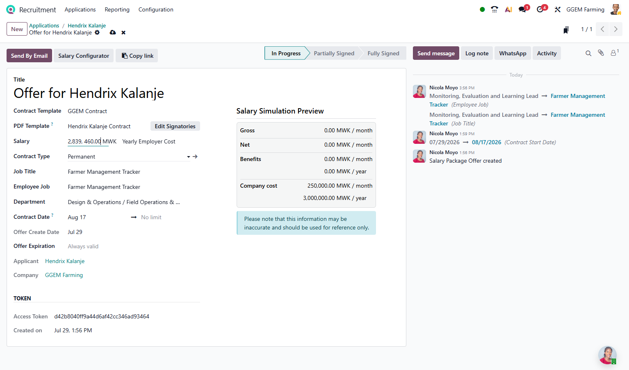Open Contract Type external link arrow
The height and width of the screenshot is (370, 629).
click(x=195, y=157)
